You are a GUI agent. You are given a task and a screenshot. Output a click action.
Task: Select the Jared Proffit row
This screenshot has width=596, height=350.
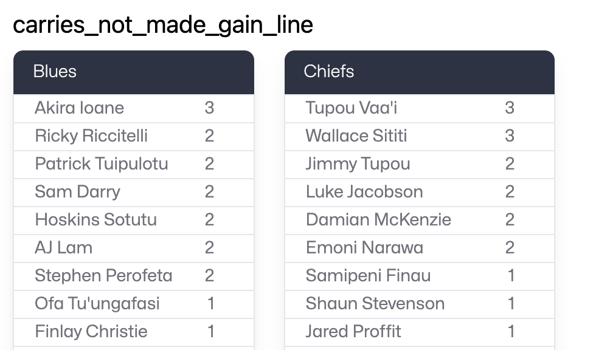tap(419, 332)
